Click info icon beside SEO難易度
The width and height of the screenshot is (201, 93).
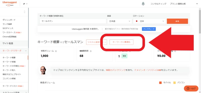click(x=91, y=51)
